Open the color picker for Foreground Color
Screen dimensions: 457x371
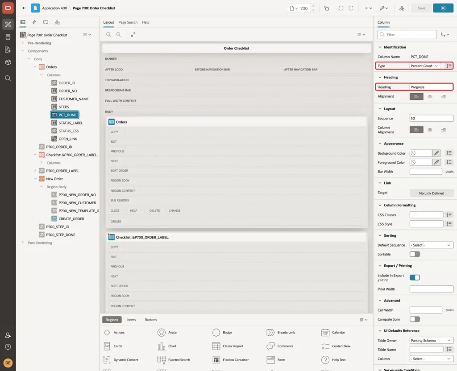[436, 162]
